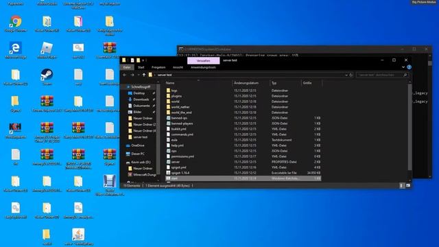The height and width of the screenshot is (247, 439).
Task: Select the world_the_end folder name
Action: [x=181, y=113]
